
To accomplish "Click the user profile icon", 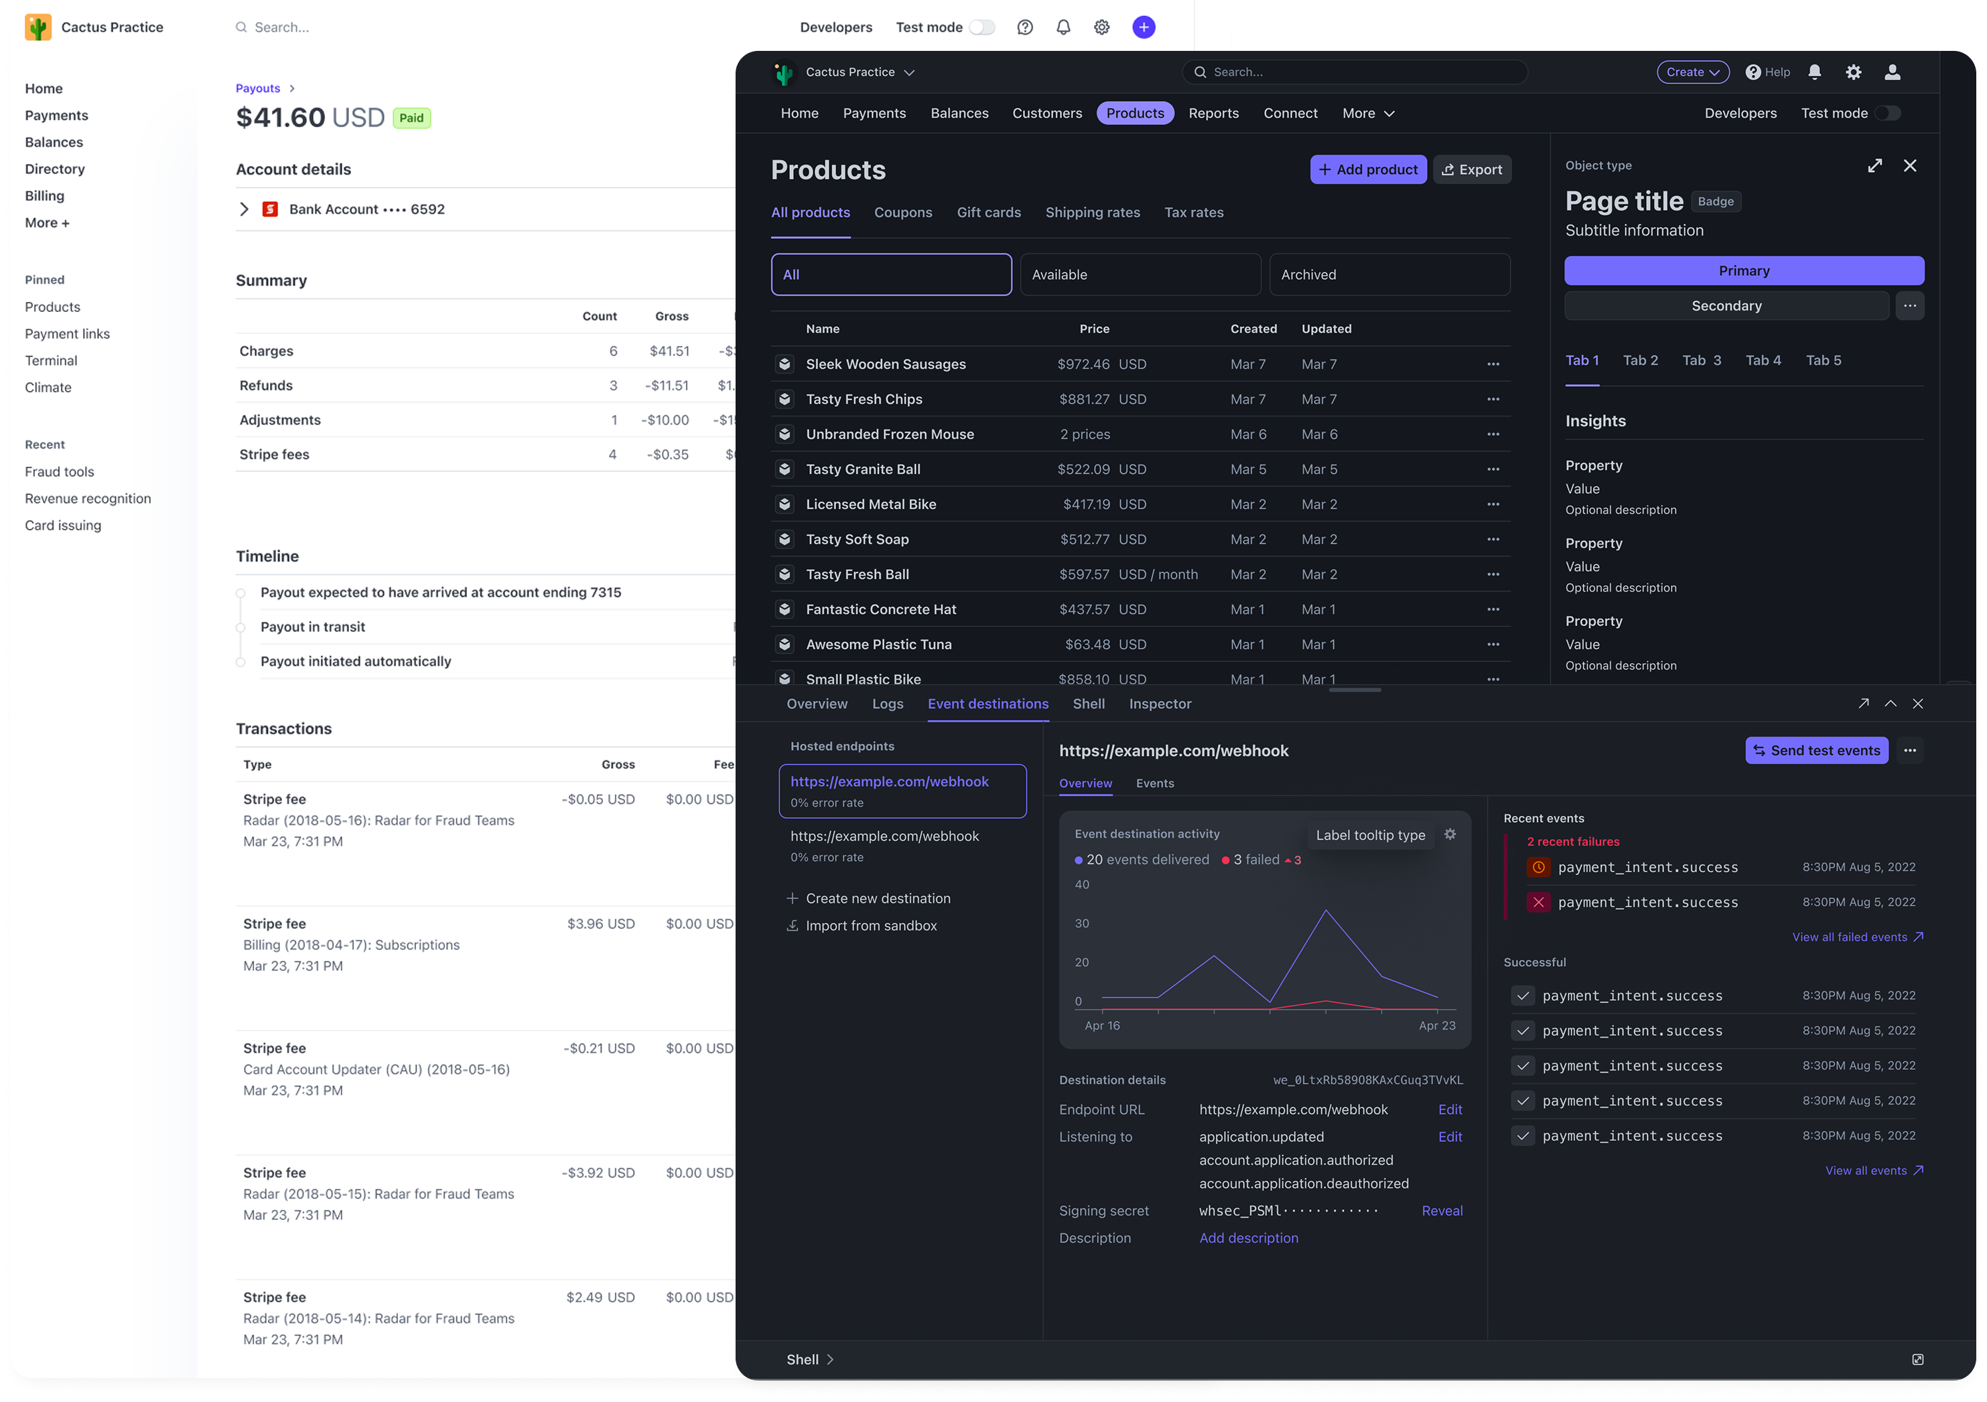I will point(1893,72).
